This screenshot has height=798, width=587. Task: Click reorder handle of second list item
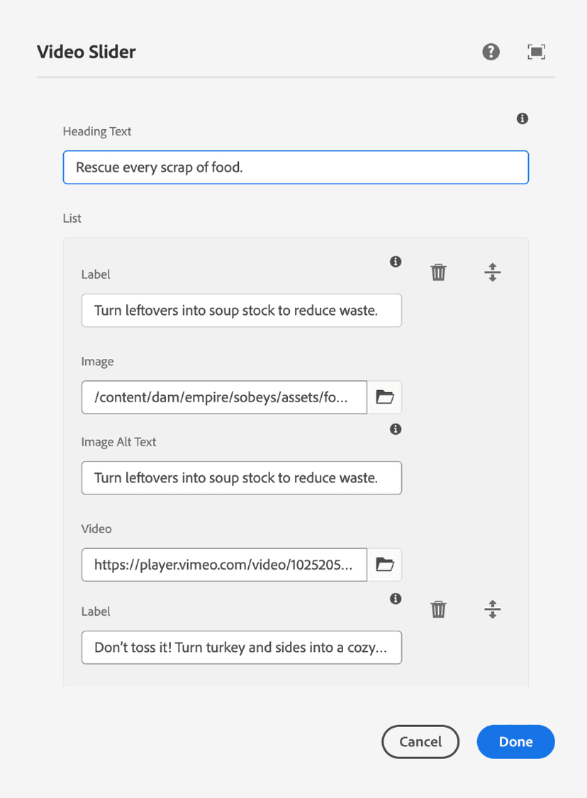point(493,609)
